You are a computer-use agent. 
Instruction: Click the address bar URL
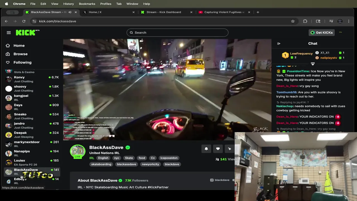[x=57, y=21]
